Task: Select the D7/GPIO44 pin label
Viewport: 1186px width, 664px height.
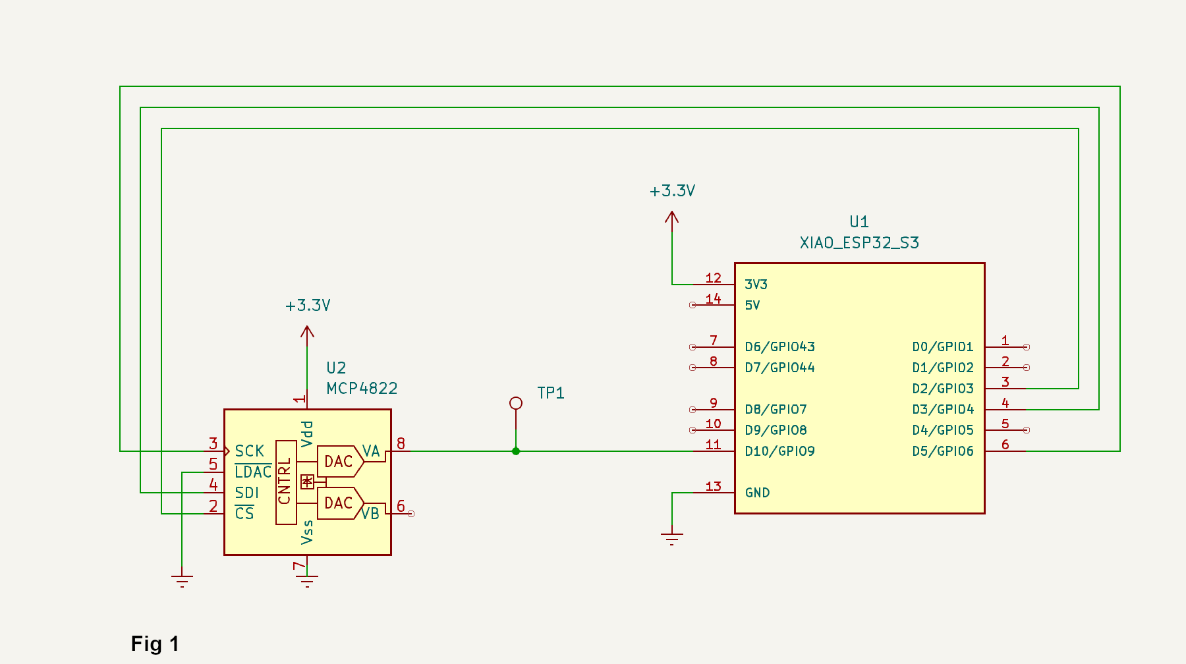Action: click(x=779, y=368)
